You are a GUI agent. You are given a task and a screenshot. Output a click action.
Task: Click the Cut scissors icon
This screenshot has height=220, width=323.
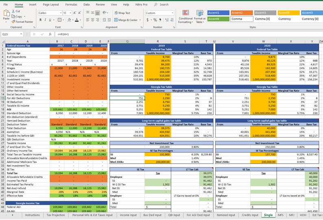pyautogui.click(x=13, y=11)
